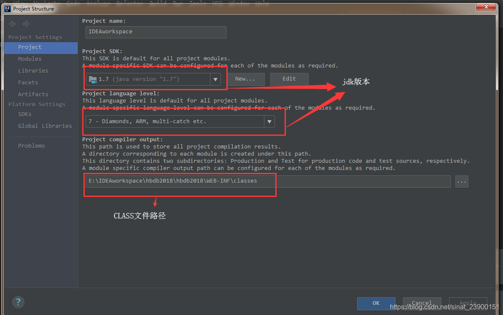The width and height of the screenshot is (503, 315).
Task: Expand the language level dropdown arrow
Action: pos(269,121)
